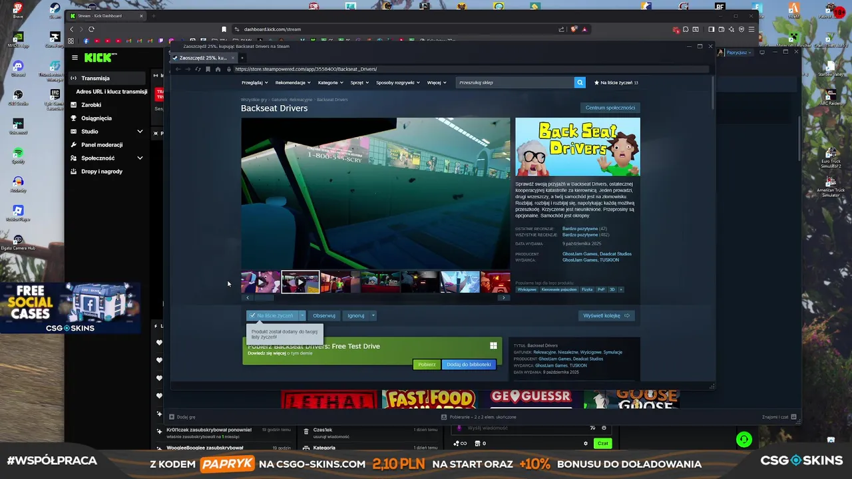The width and height of the screenshot is (852, 479).
Task: Click home icon in Steam window toolbar
Action: [218, 69]
